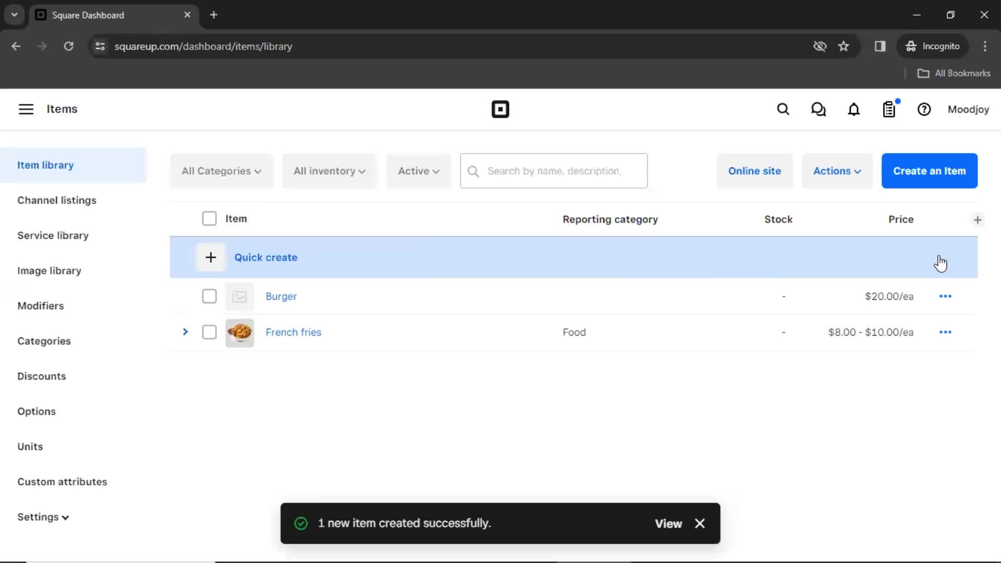Open the search bar icon

tap(783, 109)
